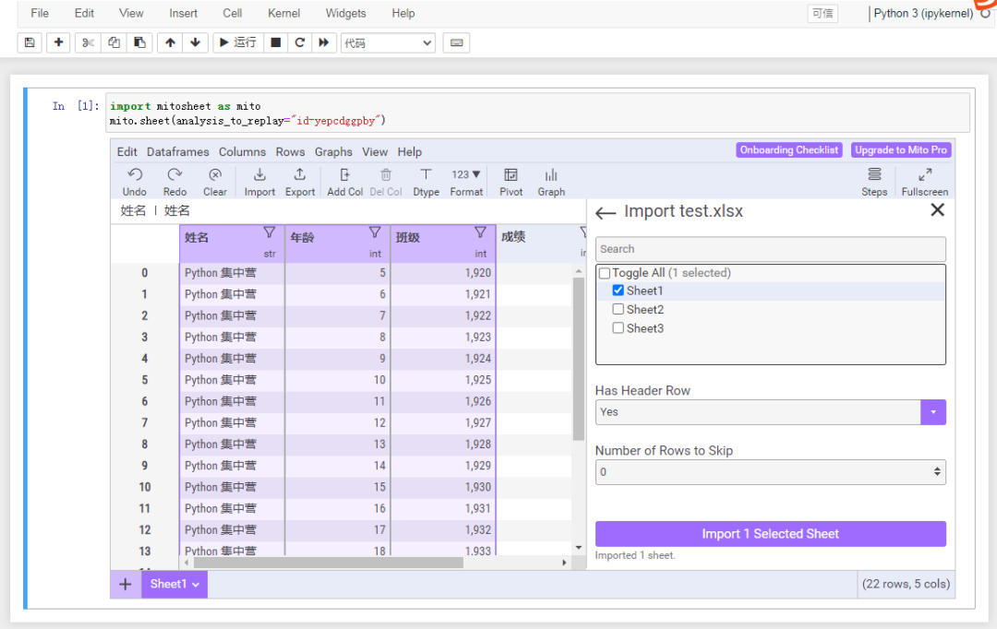Open the Jupyter View menu
997x629 pixels.
point(131,13)
